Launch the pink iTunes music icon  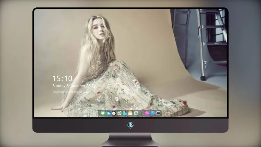pos(147,114)
